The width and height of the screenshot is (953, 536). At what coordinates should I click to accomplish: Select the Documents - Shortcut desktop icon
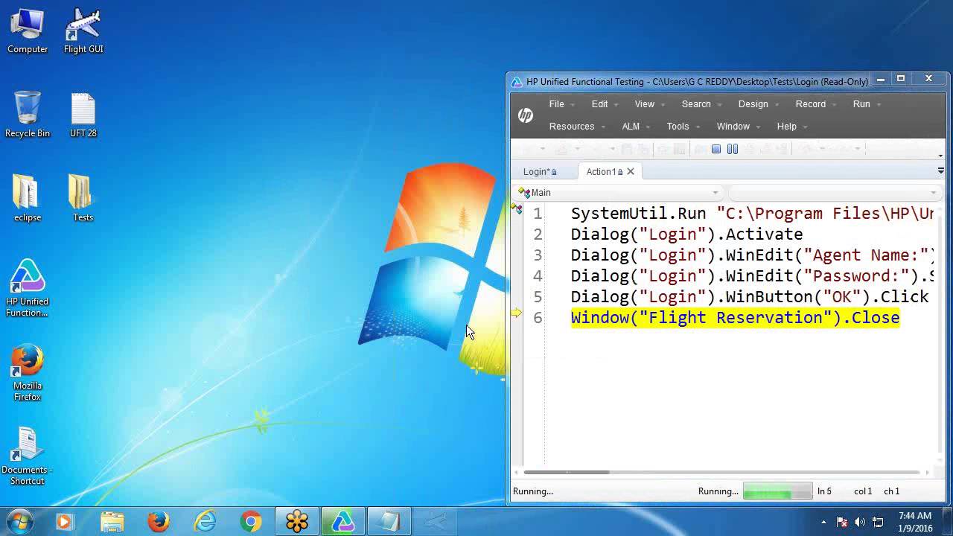pos(28,456)
